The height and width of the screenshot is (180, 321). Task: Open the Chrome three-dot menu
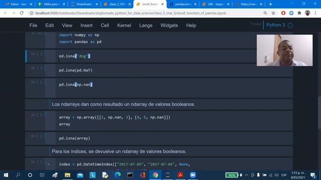tap(315, 13)
